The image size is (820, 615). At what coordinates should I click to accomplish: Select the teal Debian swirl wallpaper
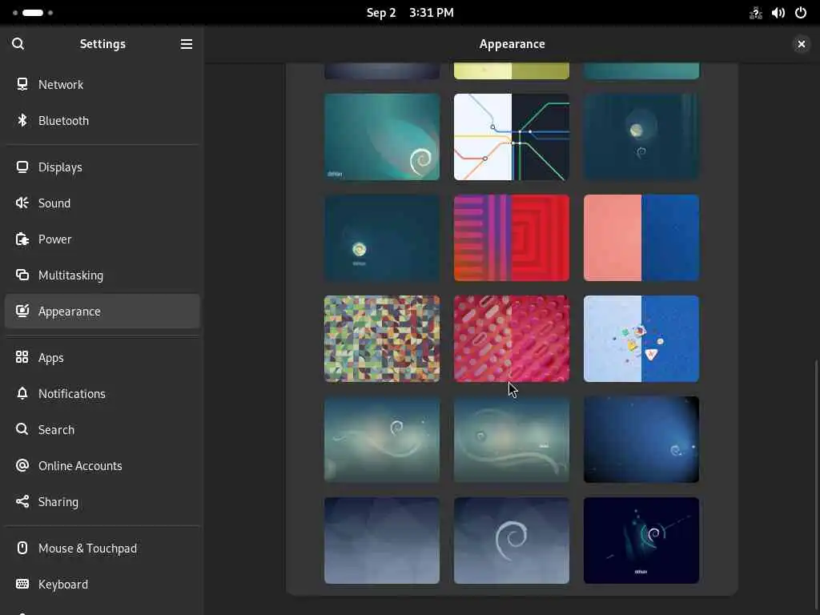click(382, 137)
